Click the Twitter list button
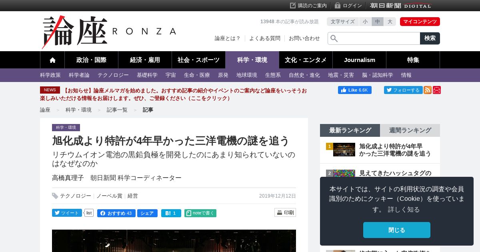Image resolution: width=480 pixels, height=252 pixels. [89, 213]
